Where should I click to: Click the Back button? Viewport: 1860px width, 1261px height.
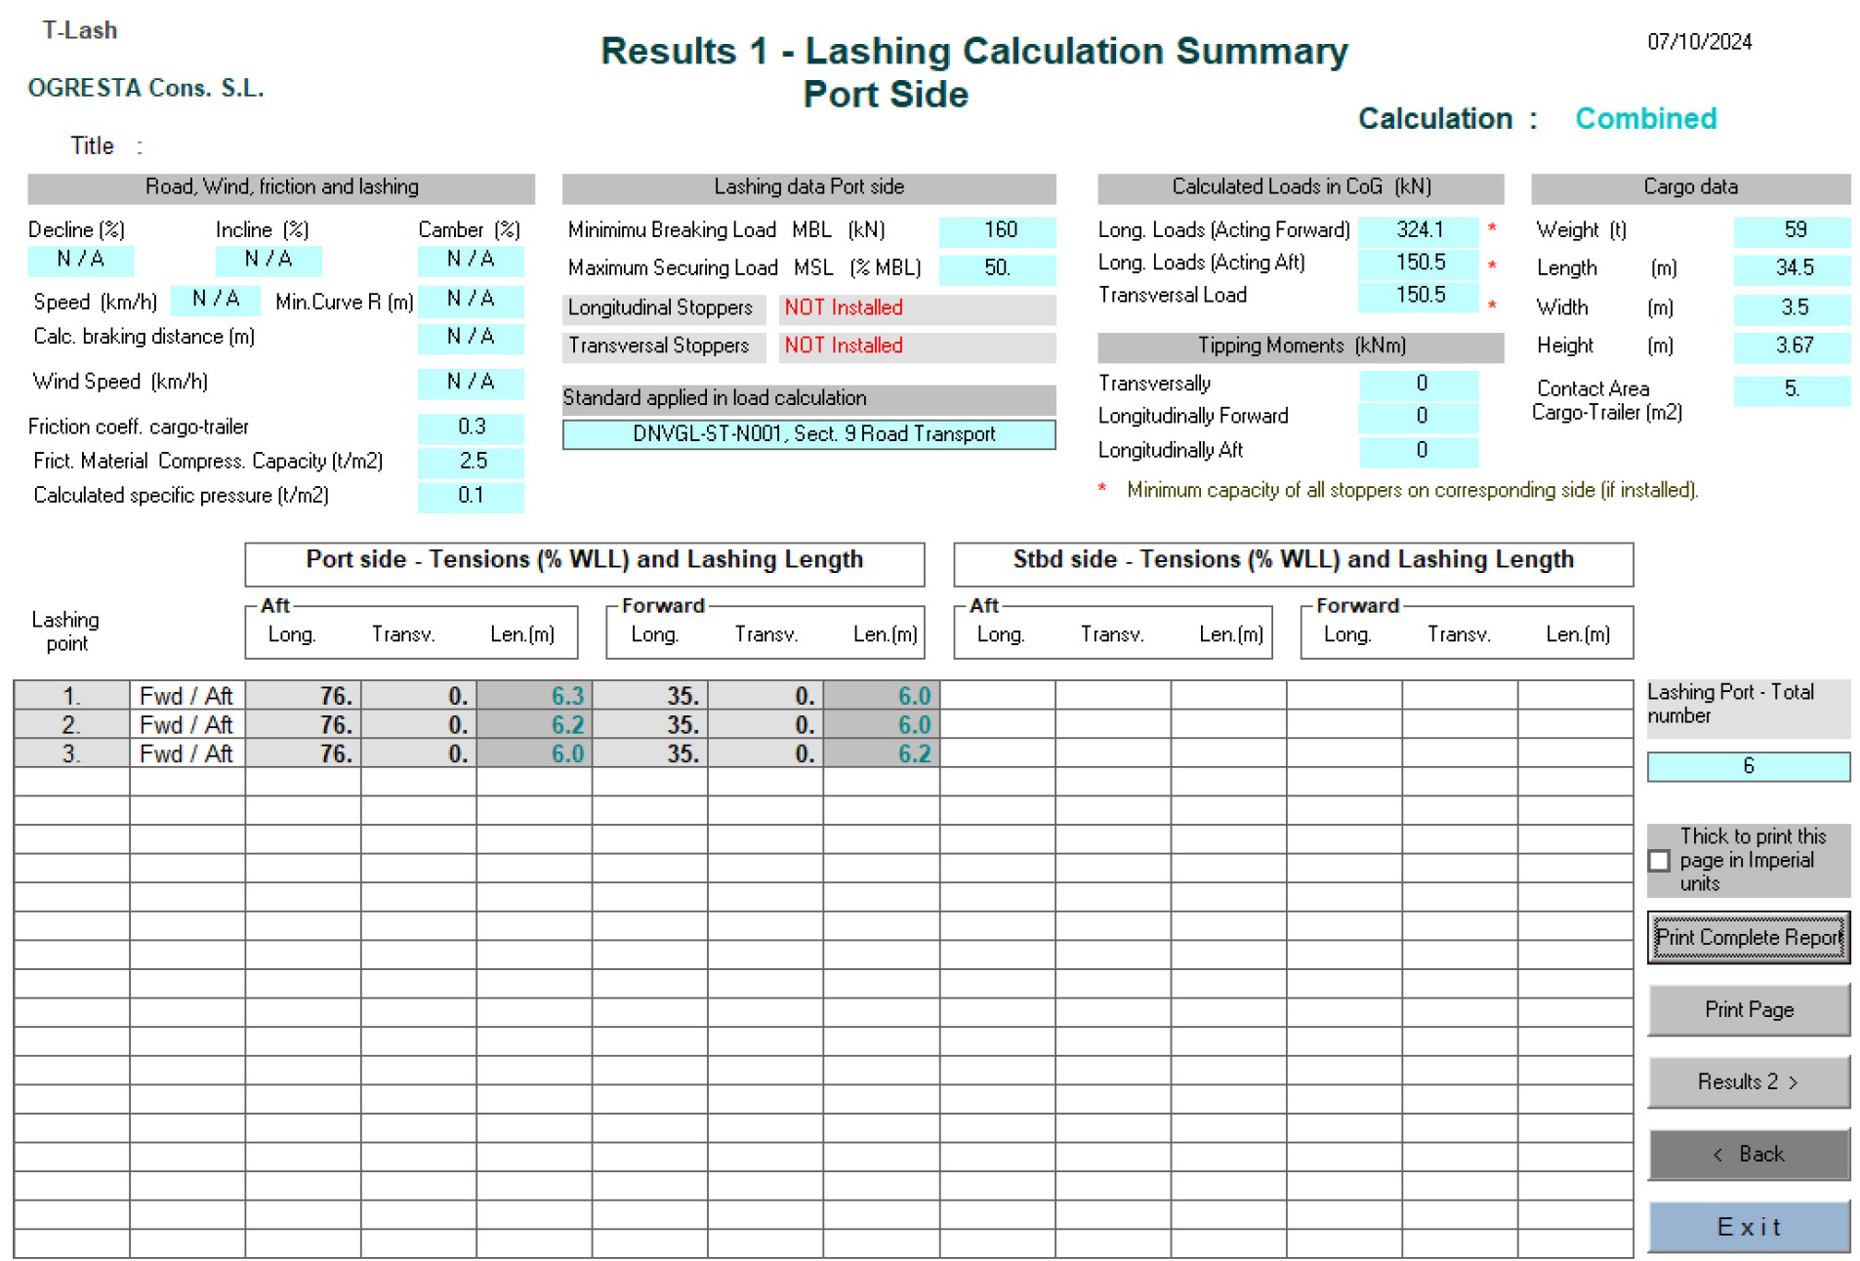pos(1748,1154)
